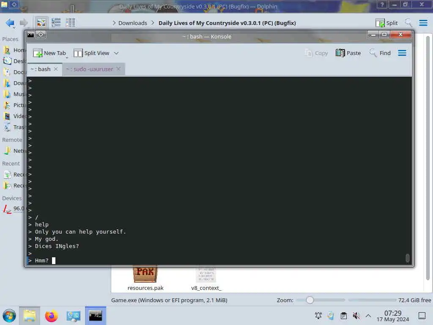Switch to the sudo -uauruser tab
Viewport: 433px width, 325px height.
(x=90, y=69)
